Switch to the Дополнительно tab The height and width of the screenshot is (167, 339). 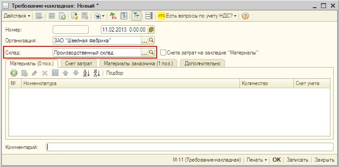(x=202, y=63)
